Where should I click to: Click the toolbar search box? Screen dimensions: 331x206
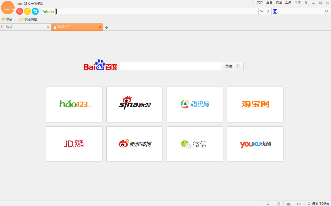click(x=302, y=11)
